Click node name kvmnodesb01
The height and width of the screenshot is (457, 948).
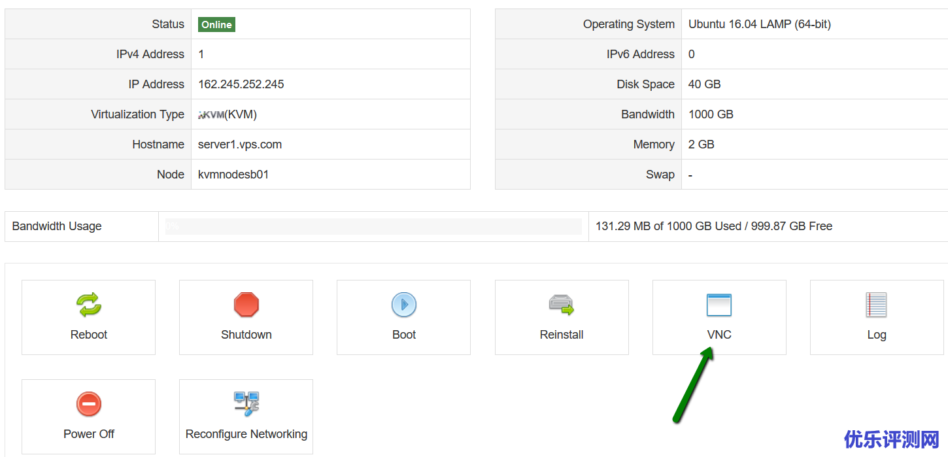pos(233,175)
